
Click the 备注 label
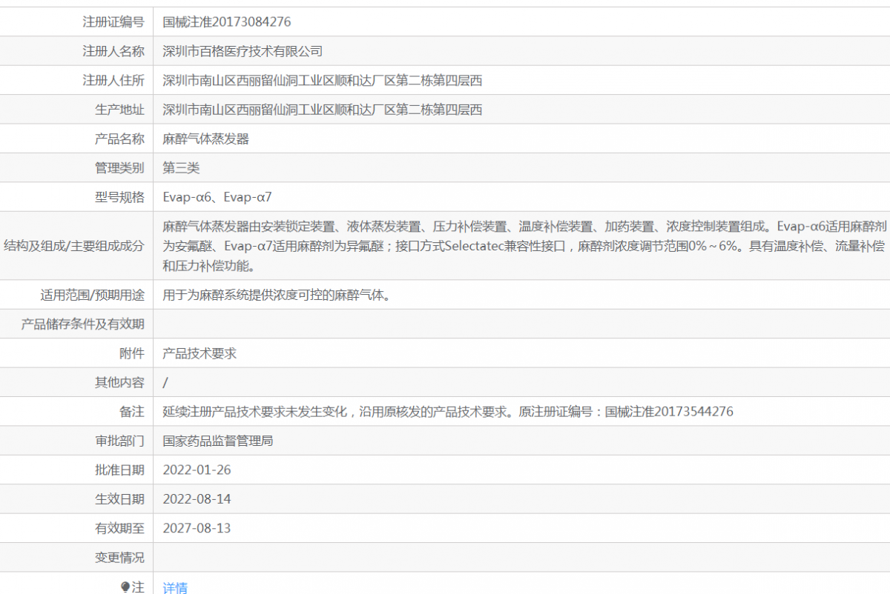132,411
